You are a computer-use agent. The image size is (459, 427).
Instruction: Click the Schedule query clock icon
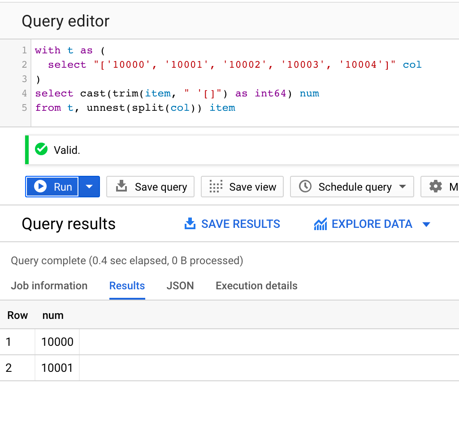coord(305,187)
